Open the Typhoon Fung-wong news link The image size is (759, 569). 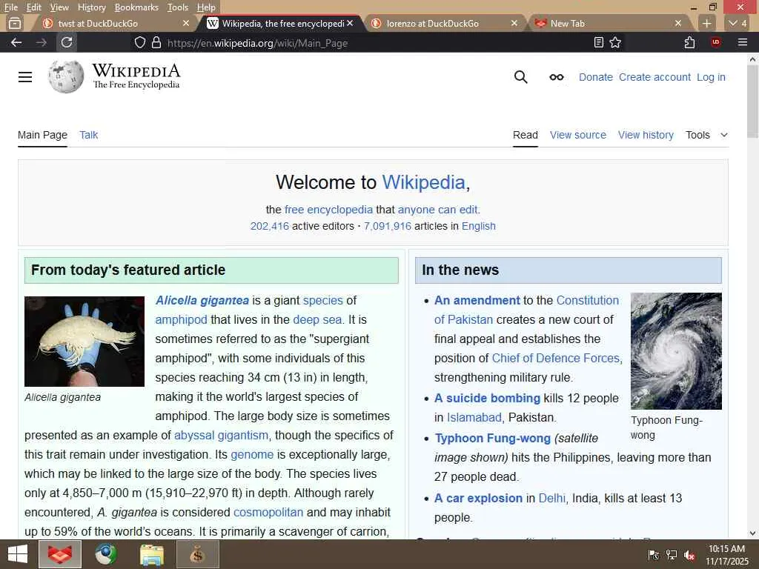(x=493, y=438)
